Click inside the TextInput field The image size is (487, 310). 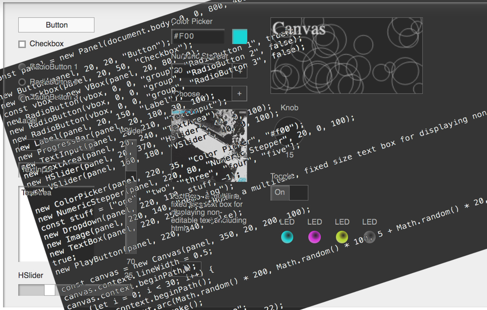click(56, 169)
